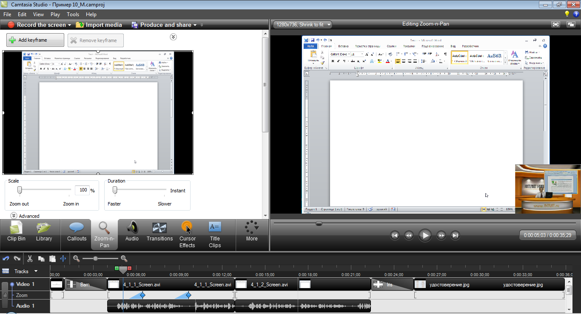The width and height of the screenshot is (581, 314).
Task: Open toolbar options small arrow
Action: pyautogui.click(x=202, y=25)
